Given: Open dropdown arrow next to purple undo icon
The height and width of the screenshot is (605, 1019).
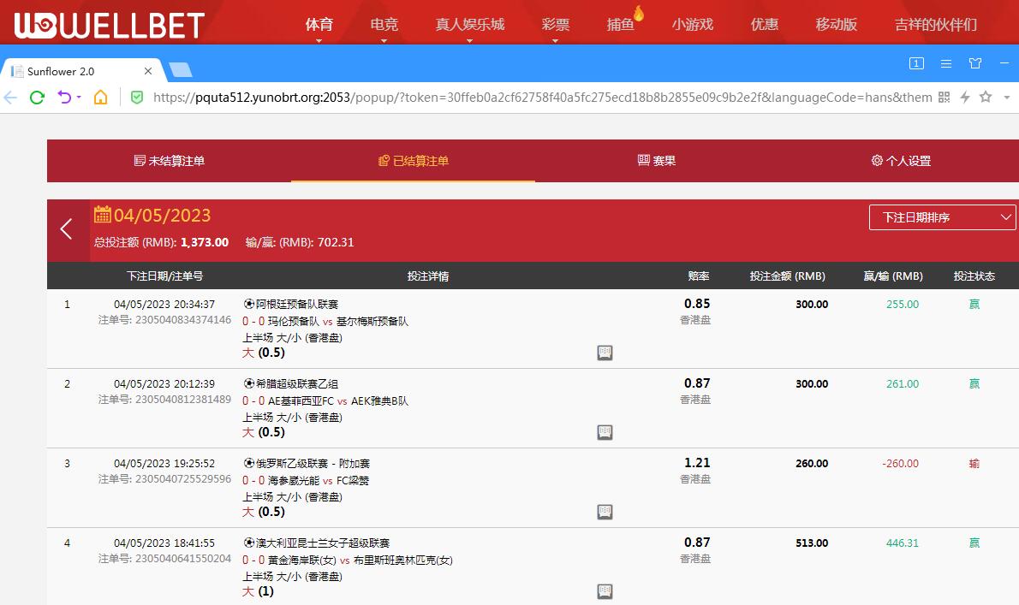Looking at the screenshot, I should [x=79, y=98].
